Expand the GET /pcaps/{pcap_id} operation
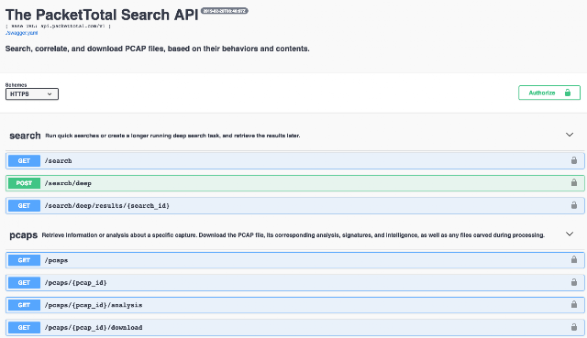587x338 pixels. pyautogui.click(x=295, y=283)
